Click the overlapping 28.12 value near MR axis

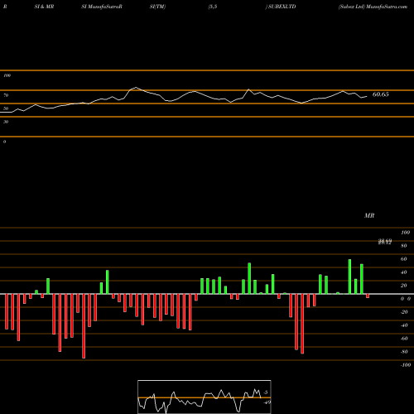(x=385, y=242)
